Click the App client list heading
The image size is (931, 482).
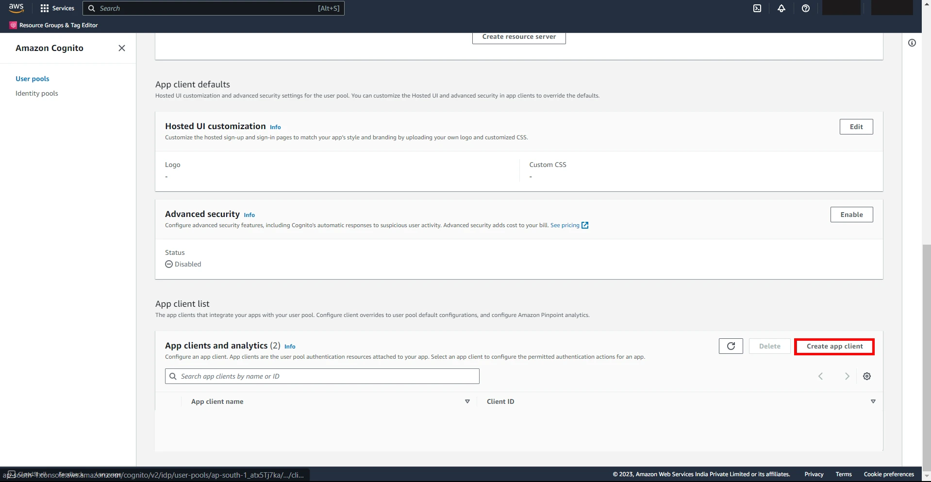183,304
